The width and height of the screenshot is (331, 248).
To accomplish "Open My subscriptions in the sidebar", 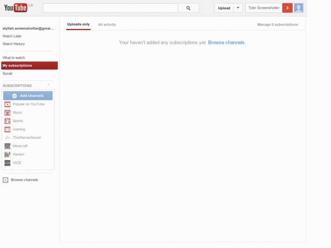I will [18, 65].
